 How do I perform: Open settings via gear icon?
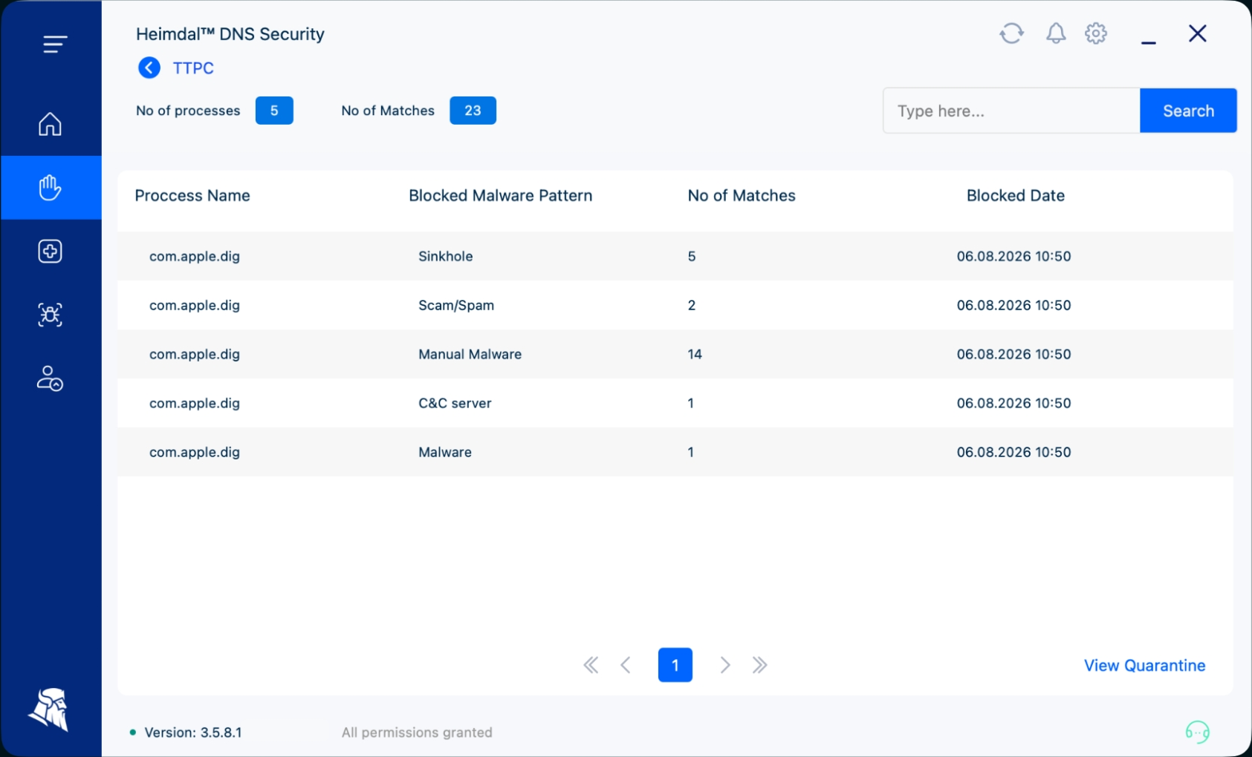click(1096, 33)
